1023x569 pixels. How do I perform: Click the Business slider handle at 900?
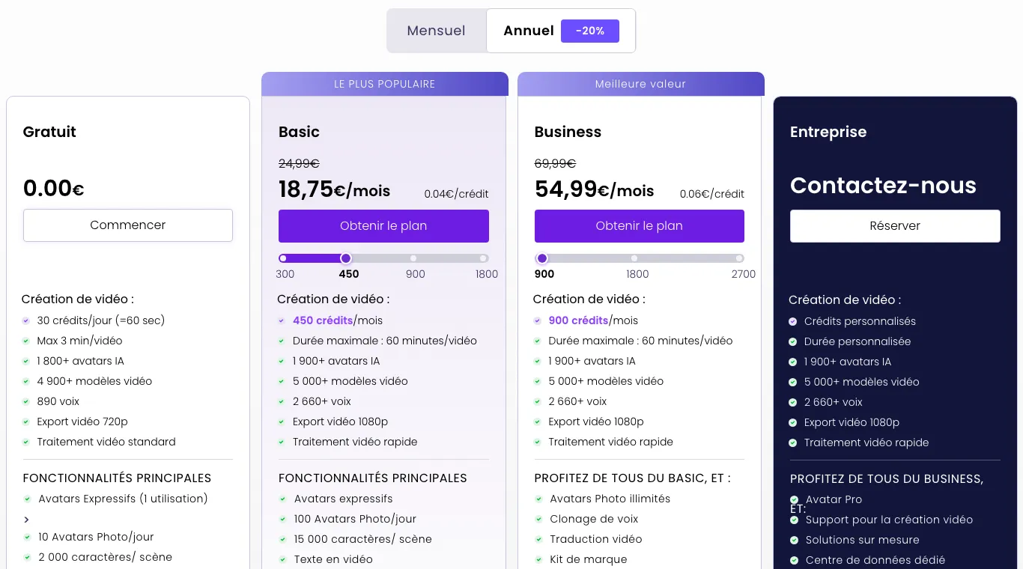pyautogui.click(x=541, y=258)
